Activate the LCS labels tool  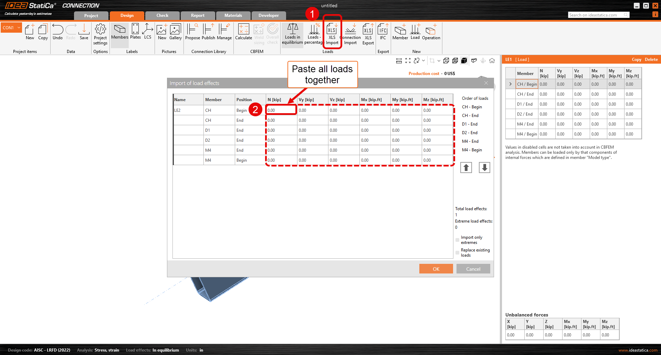click(x=148, y=33)
